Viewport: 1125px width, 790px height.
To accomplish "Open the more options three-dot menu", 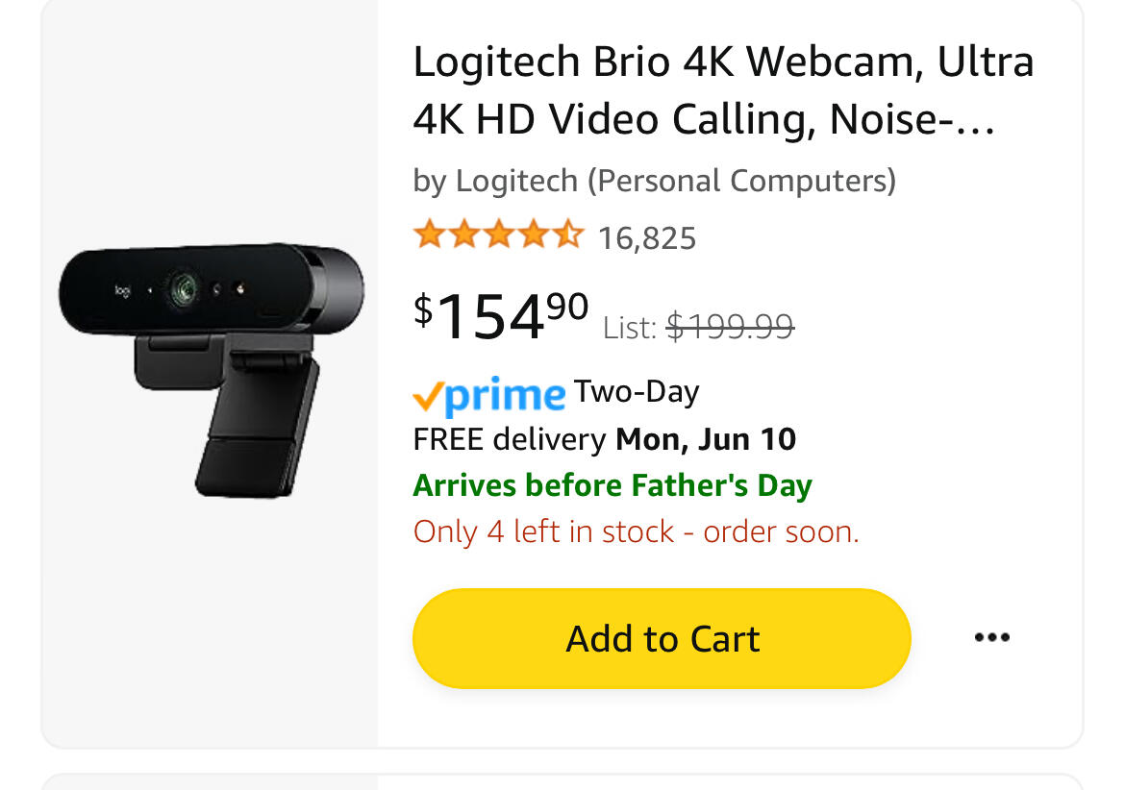I will coord(991,637).
